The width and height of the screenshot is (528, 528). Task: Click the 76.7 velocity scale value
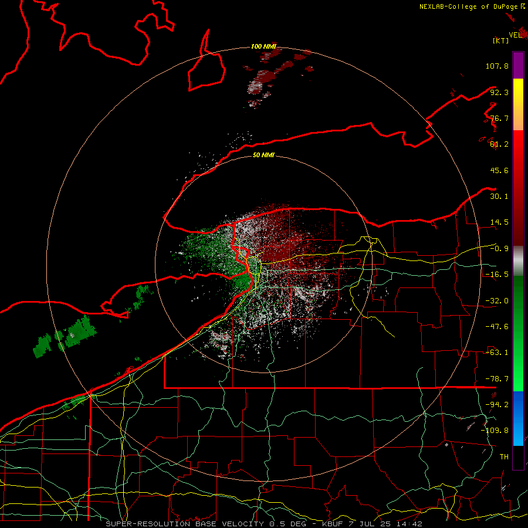pyautogui.click(x=499, y=118)
